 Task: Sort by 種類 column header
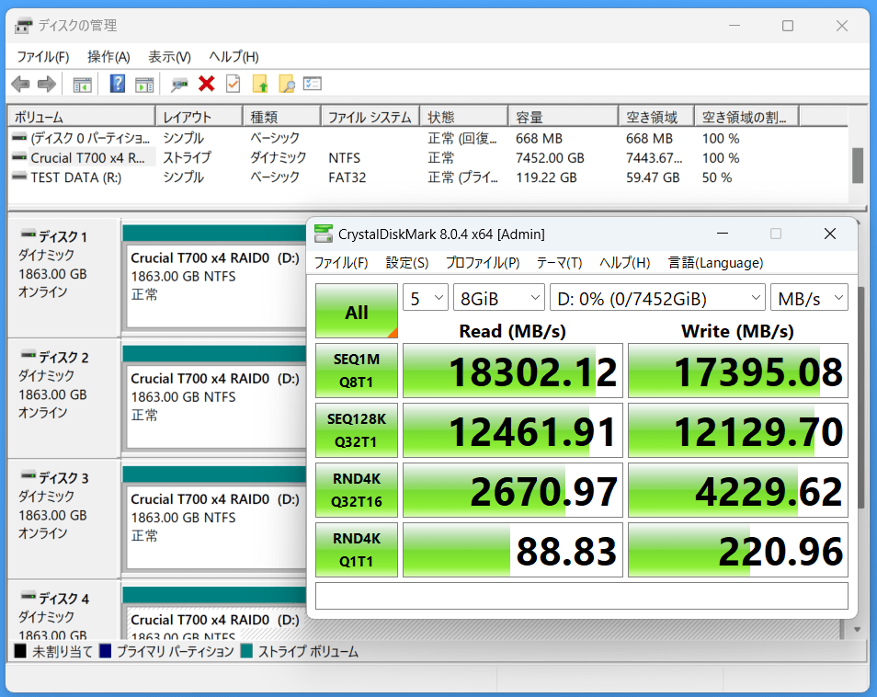282,117
